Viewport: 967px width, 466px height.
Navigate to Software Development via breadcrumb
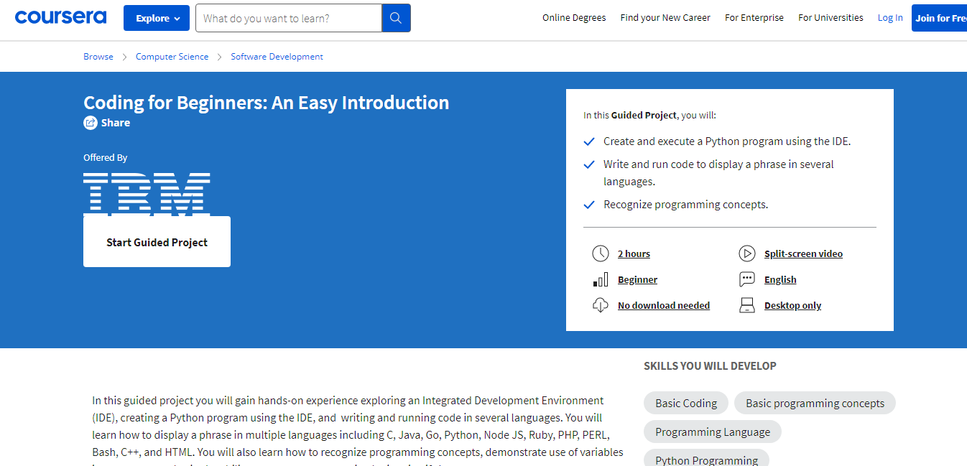click(x=277, y=56)
